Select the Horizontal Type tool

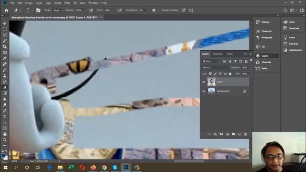click(x=5, y=117)
